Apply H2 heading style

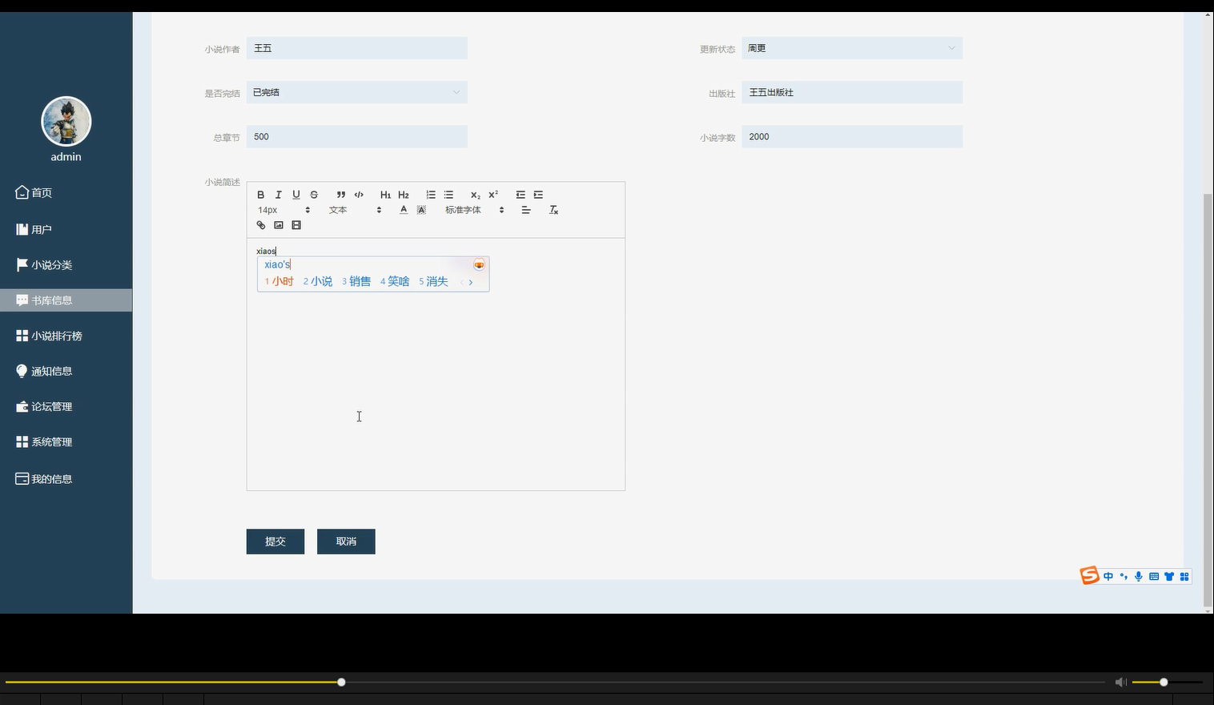[x=404, y=195]
